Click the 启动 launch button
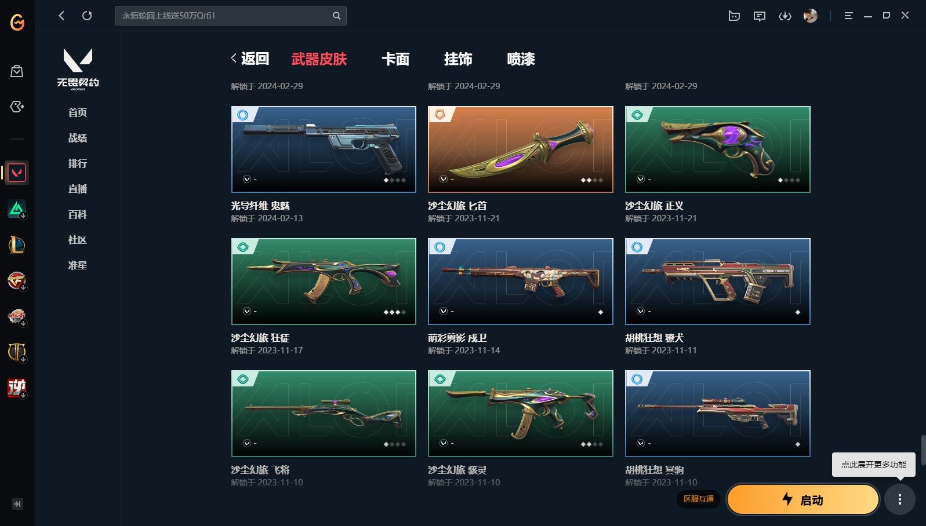 coord(803,499)
